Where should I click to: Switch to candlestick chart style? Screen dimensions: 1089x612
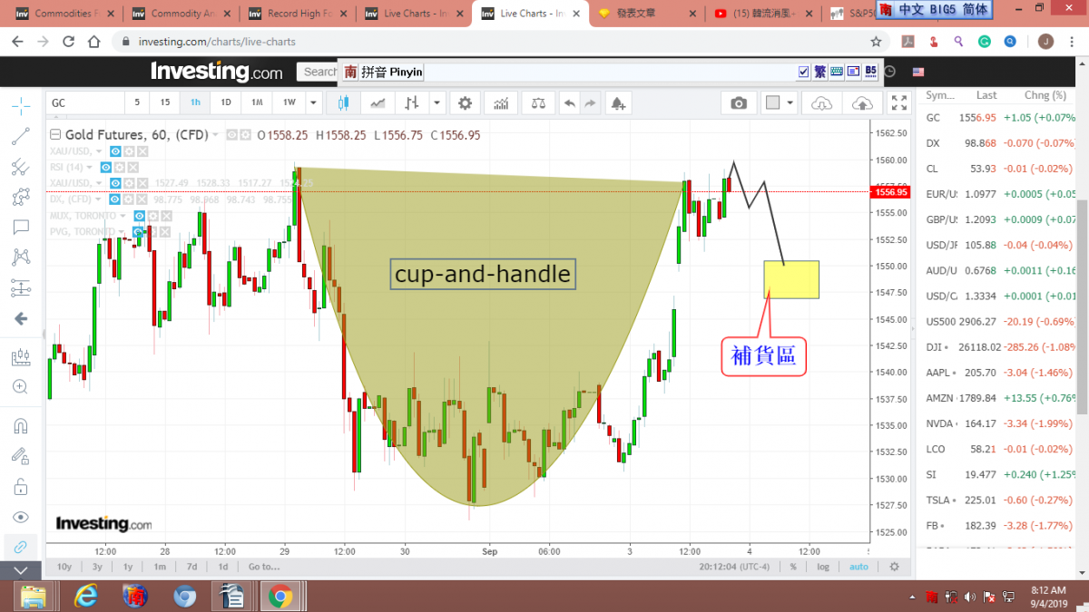tap(344, 103)
